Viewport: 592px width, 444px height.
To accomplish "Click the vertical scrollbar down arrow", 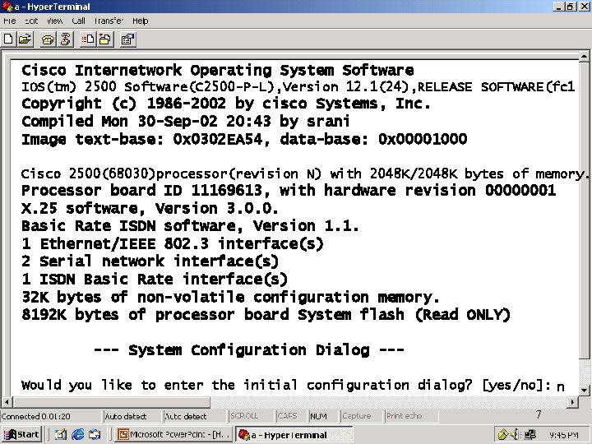I will 584,390.
